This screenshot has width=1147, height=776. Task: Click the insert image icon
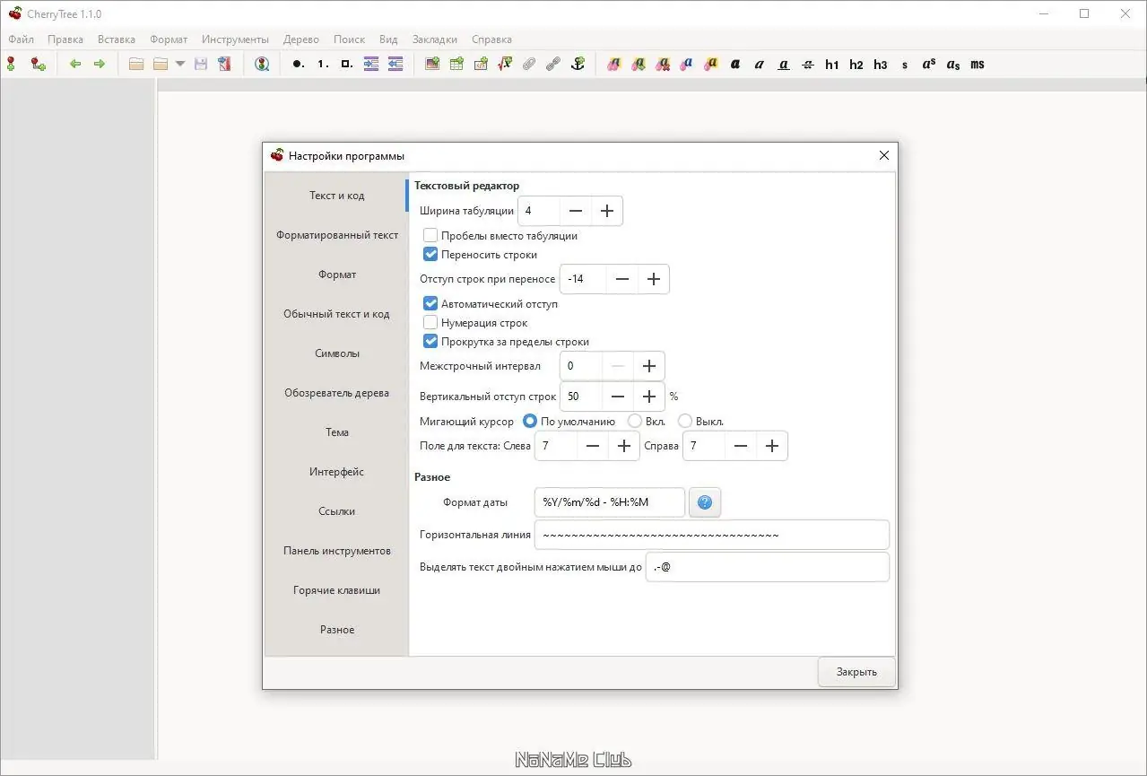point(432,65)
